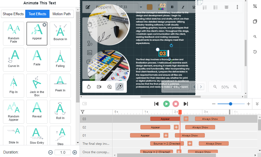
Task: Click the Always Show block for layer 03
Action: tap(210, 119)
